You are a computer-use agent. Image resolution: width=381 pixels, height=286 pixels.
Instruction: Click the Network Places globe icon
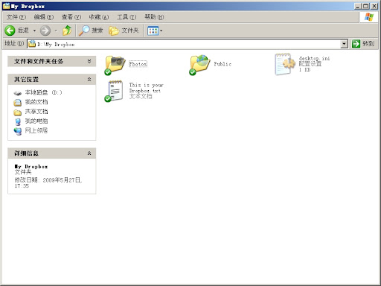click(18, 131)
